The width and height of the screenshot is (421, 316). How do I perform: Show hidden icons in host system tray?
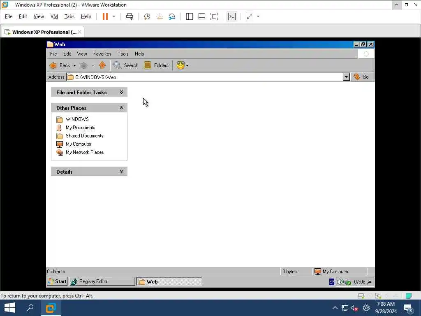point(335,308)
